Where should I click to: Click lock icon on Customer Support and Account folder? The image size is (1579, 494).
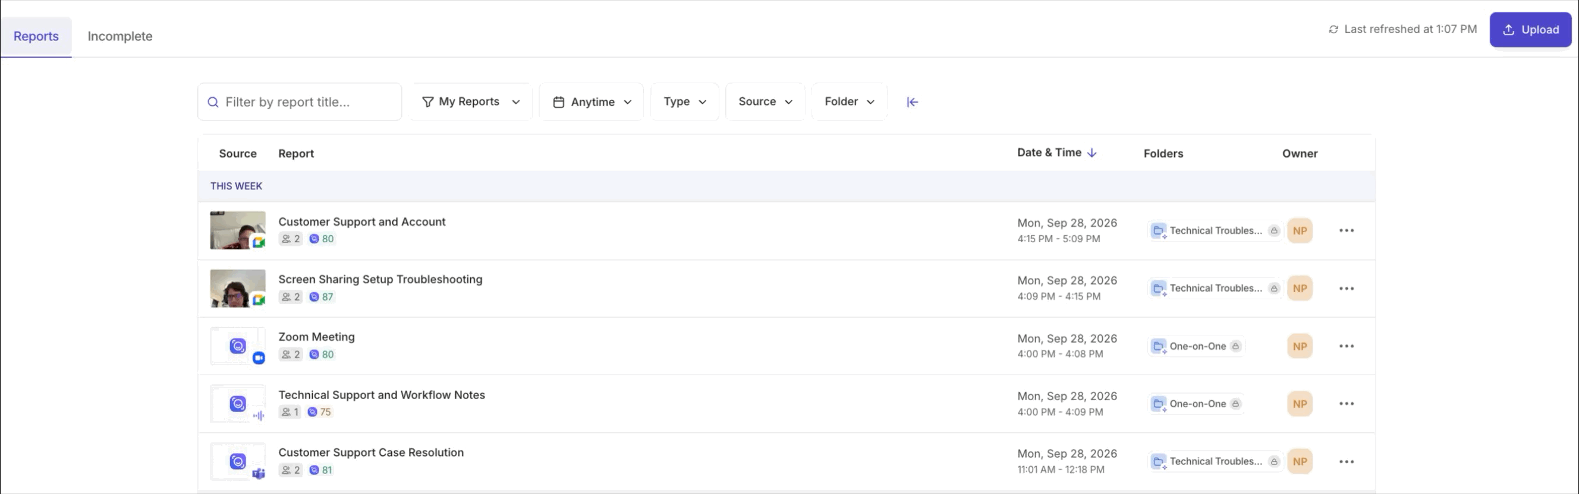[1274, 231]
